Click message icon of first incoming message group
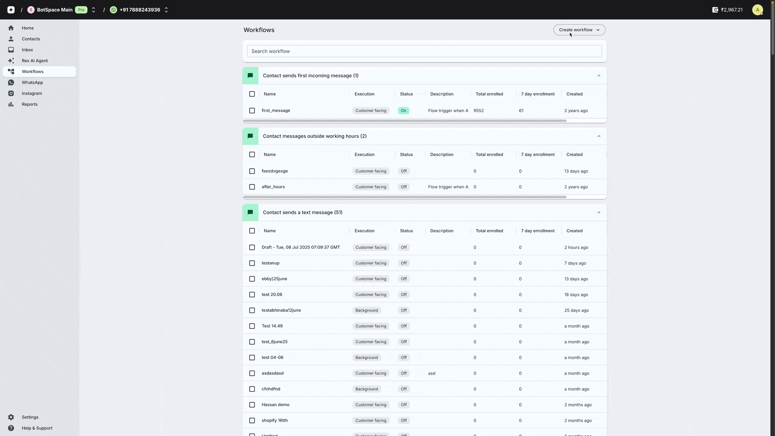Screen dimensions: 775x436 click(x=250, y=76)
